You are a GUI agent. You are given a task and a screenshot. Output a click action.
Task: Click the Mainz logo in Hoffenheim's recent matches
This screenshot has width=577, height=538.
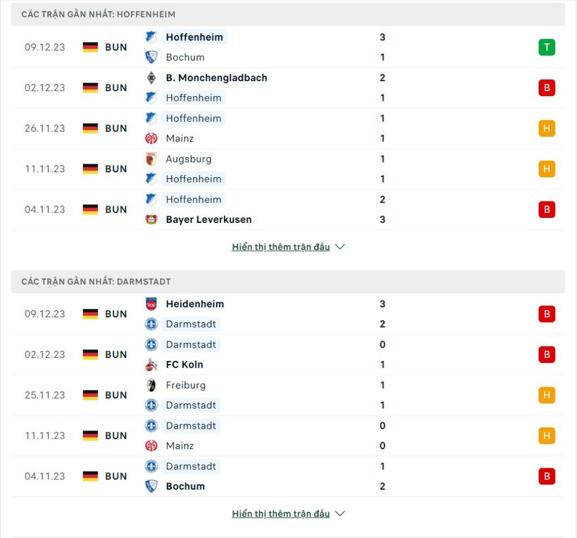[151, 138]
